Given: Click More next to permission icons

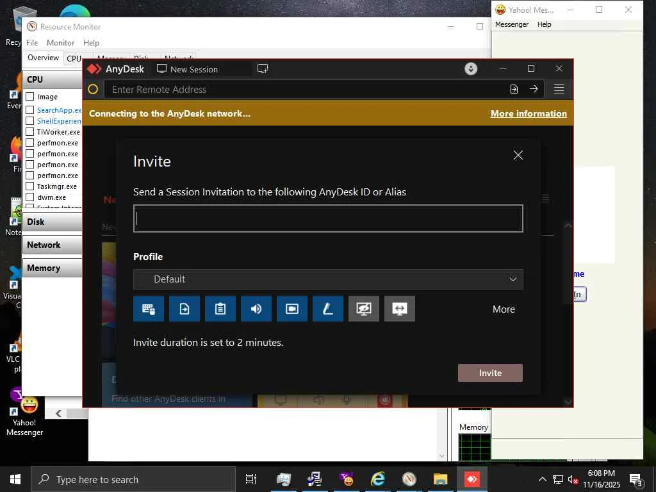Looking at the screenshot, I should click(x=504, y=309).
